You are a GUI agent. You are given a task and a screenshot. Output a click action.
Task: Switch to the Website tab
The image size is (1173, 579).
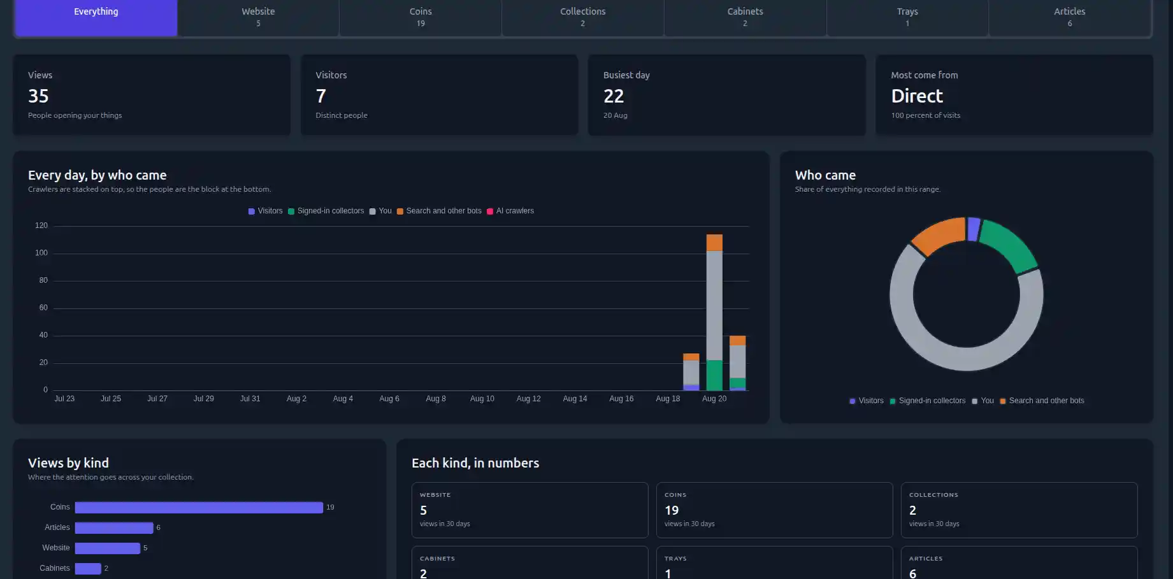point(258,17)
